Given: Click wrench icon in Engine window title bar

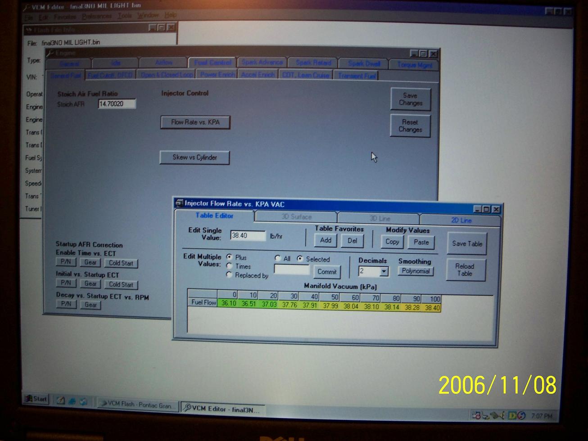Looking at the screenshot, I should point(50,53).
